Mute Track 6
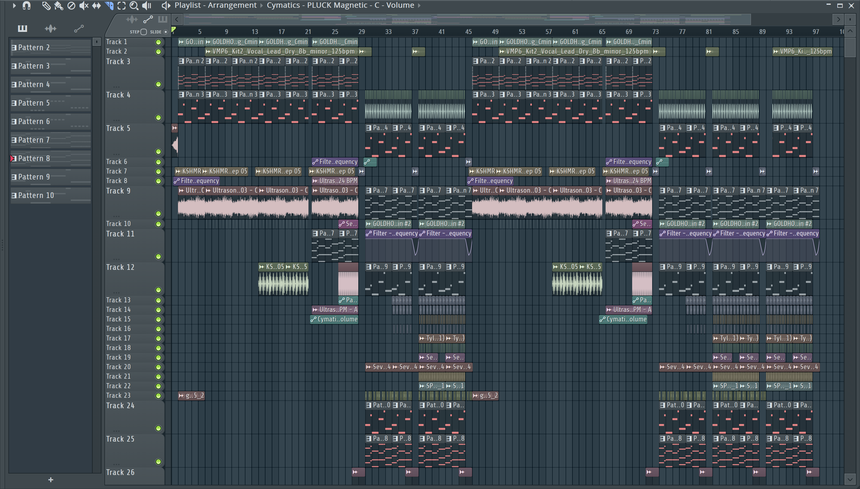This screenshot has height=489, width=860. (158, 162)
